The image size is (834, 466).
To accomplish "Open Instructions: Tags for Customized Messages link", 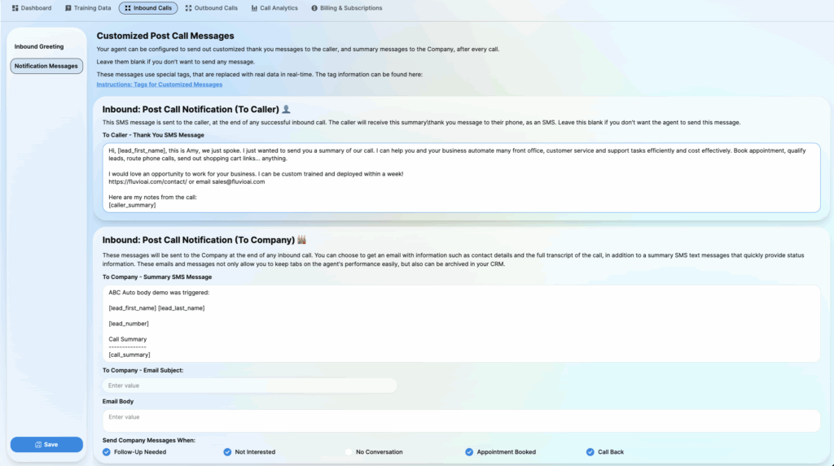I will [x=159, y=85].
